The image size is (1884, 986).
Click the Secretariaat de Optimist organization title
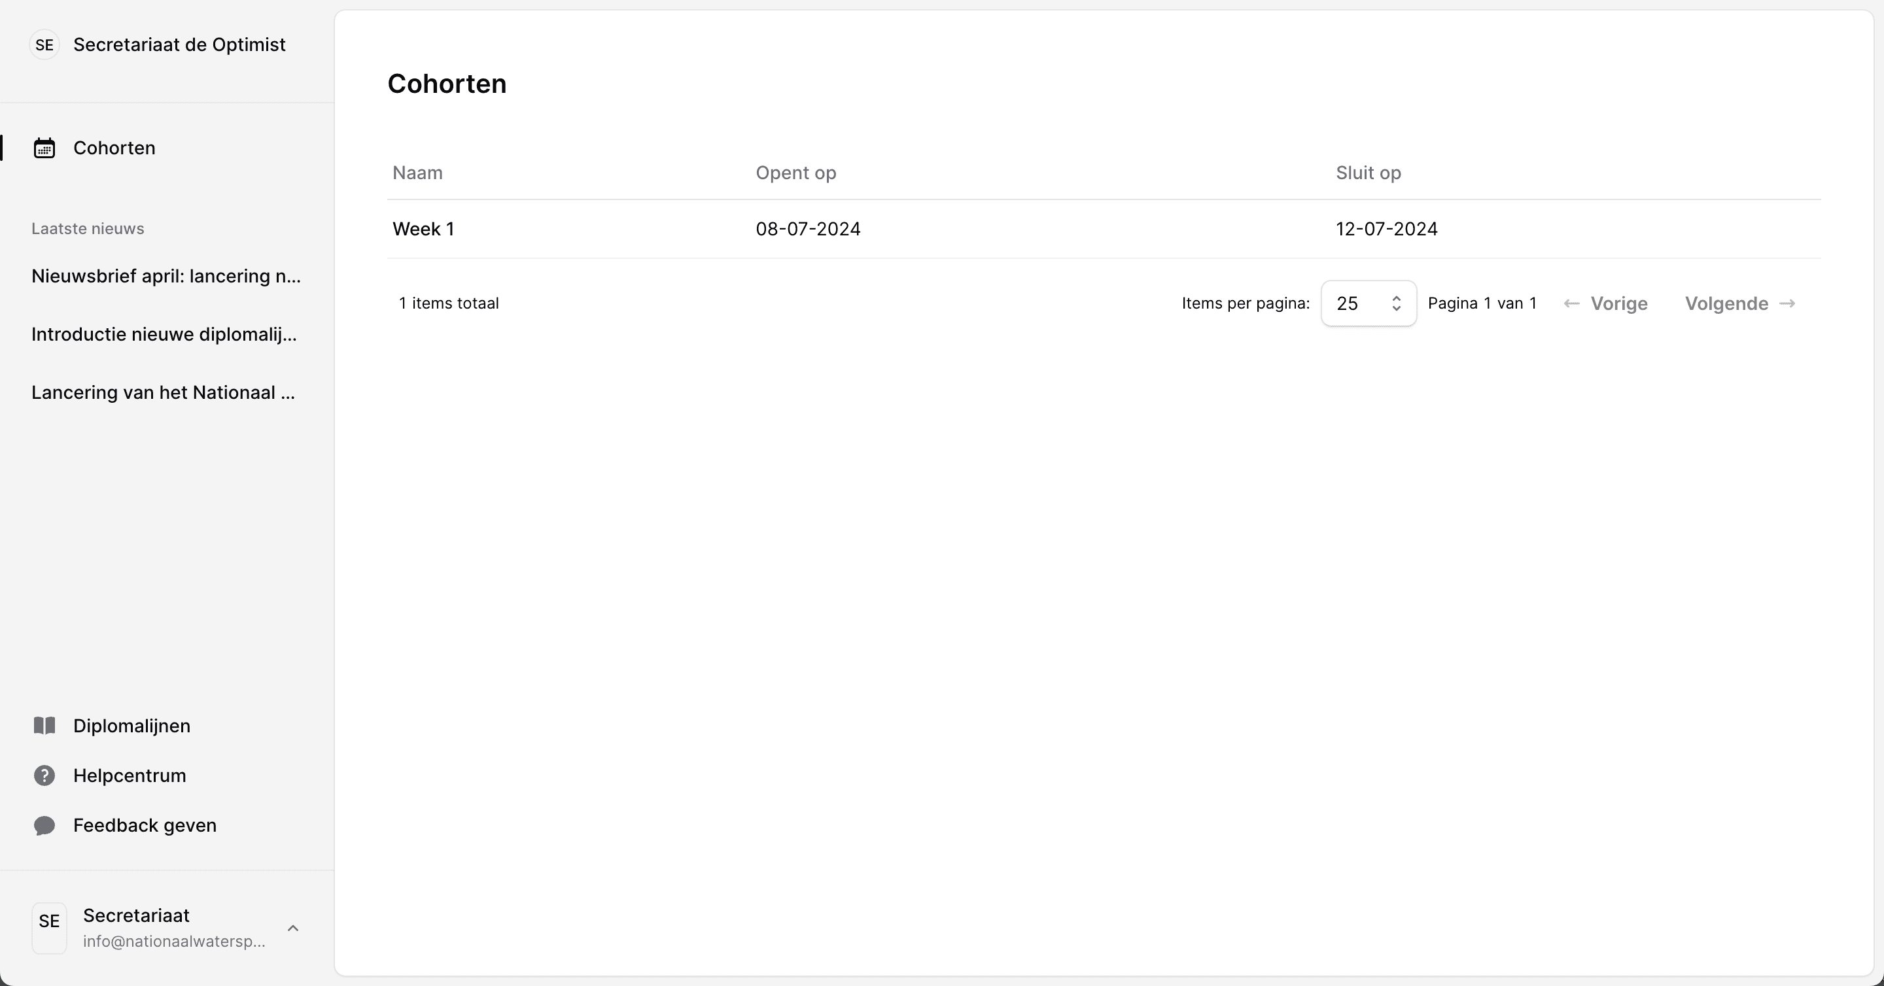(x=179, y=44)
